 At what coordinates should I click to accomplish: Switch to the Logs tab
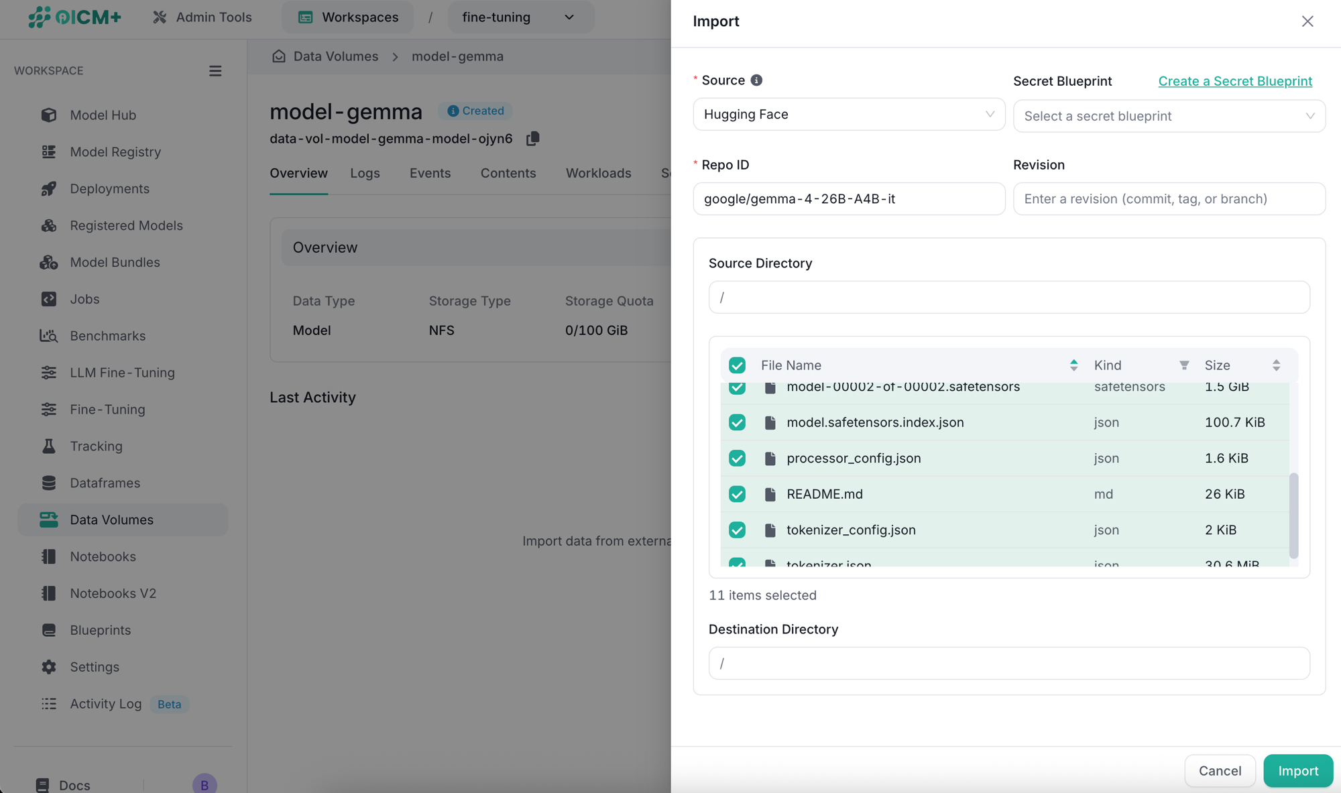[x=365, y=173]
